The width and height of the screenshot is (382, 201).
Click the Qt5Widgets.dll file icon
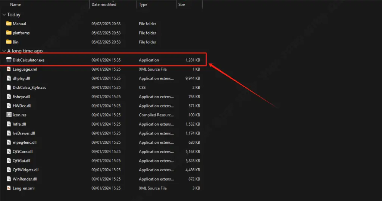(9, 170)
